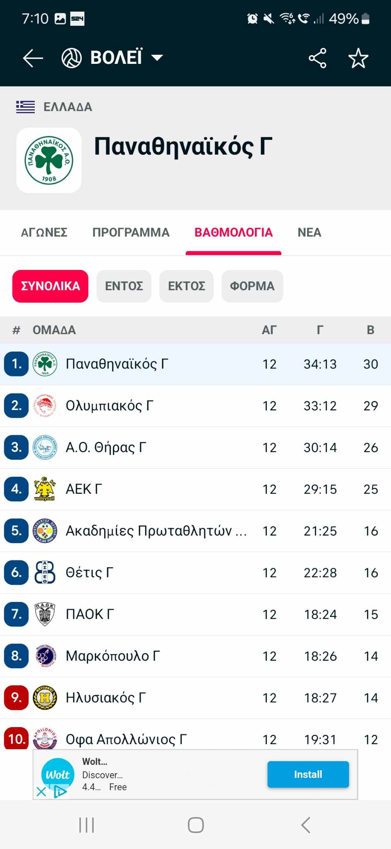
Task: Select ΕΝΤΟΣ home standings filter
Action: click(x=124, y=286)
